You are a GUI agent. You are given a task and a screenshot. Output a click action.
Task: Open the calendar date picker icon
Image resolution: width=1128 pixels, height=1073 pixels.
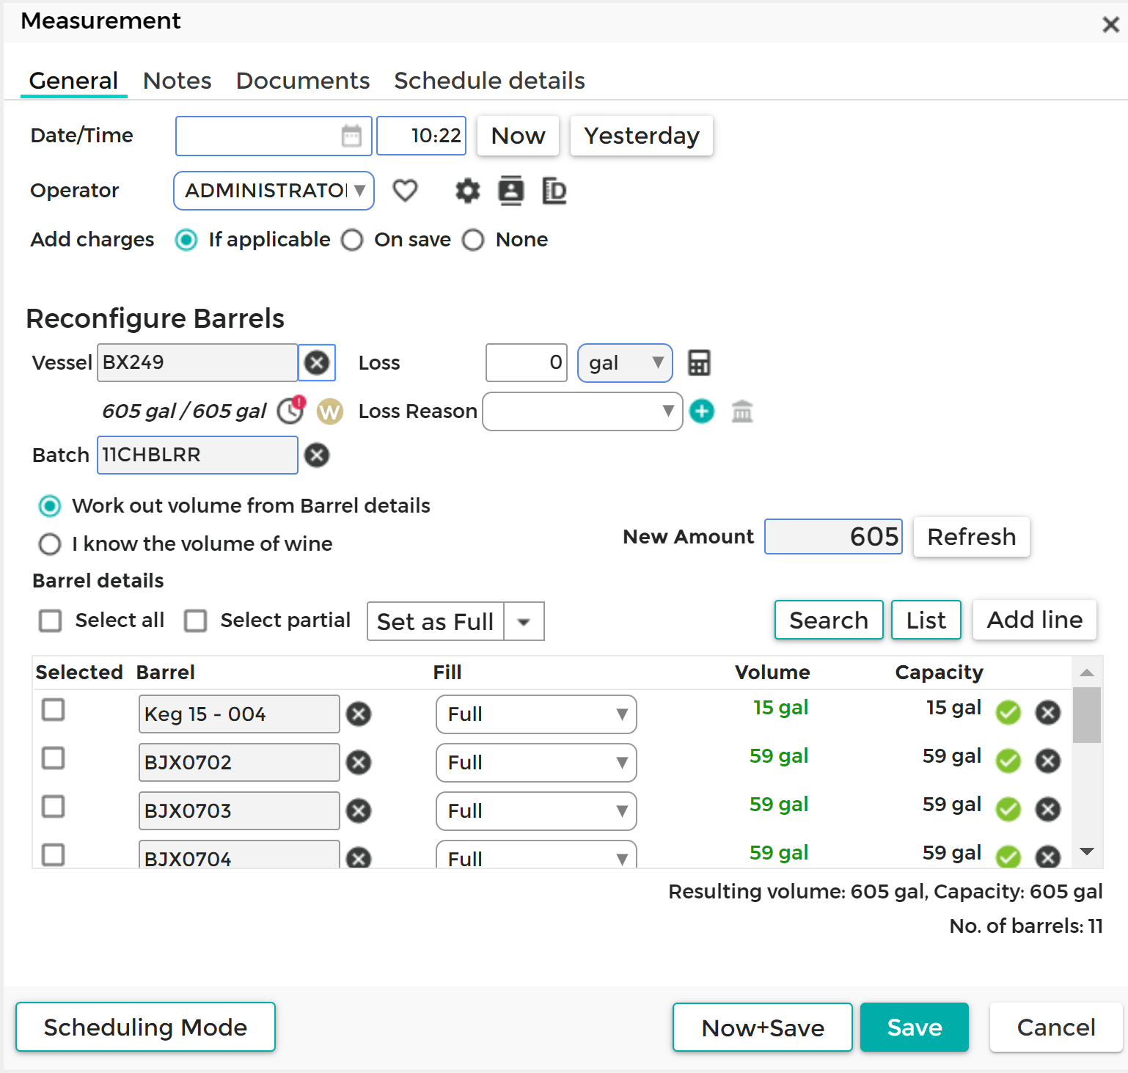pos(351,136)
